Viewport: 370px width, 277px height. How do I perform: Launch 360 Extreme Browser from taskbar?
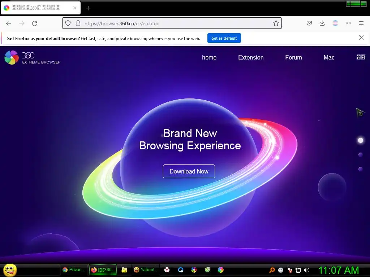coord(221,270)
